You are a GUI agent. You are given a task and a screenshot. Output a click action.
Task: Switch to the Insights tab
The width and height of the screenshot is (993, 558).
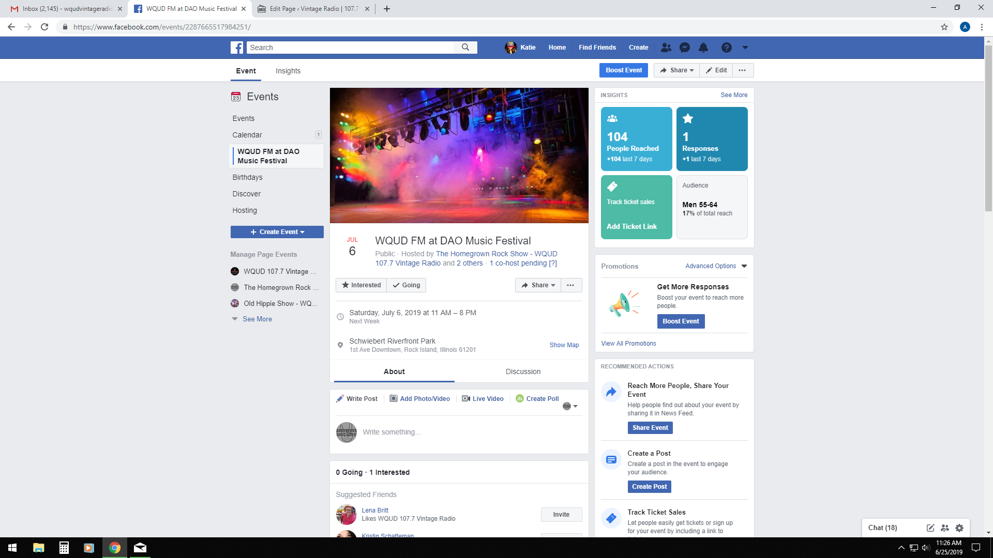tap(288, 71)
